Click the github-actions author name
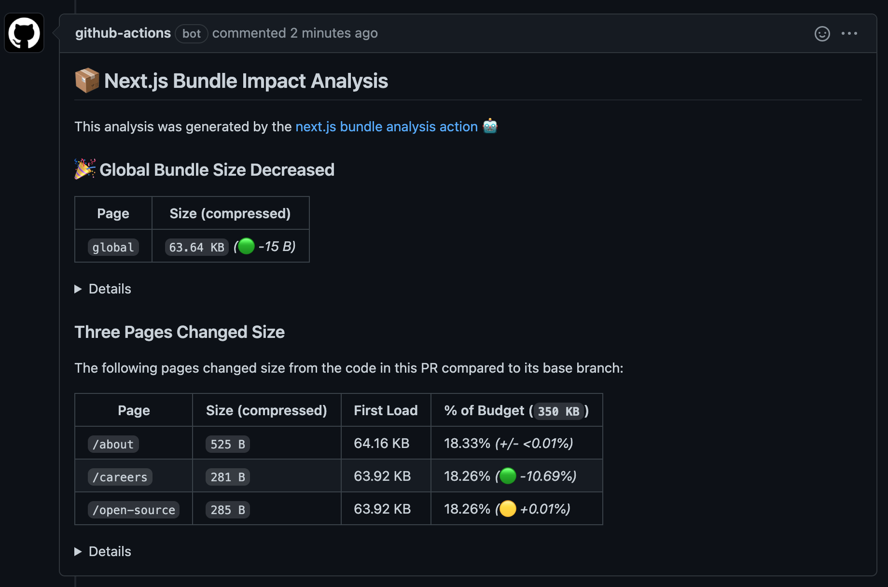The width and height of the screenshot is (888, 587). (x=123, y=33)
